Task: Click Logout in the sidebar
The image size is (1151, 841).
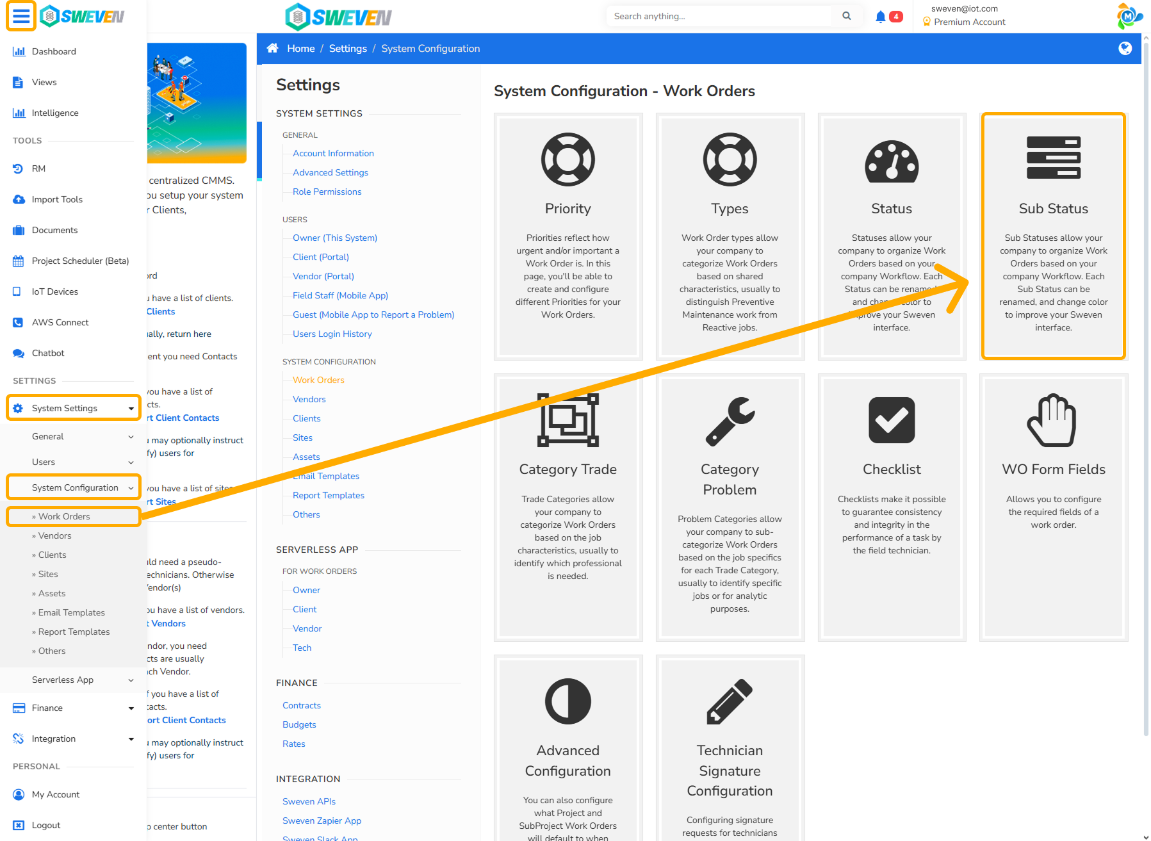Action: point(46,825)
